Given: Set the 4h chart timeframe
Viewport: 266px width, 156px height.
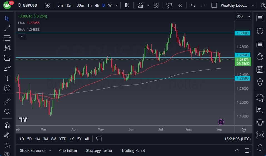Looking at the screenshot, I should [x=97, y=5].
